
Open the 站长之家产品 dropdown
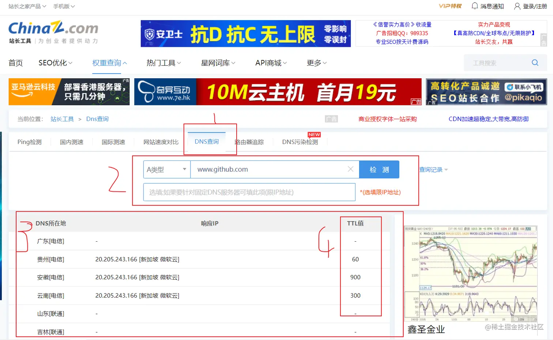[x=27, y=6]
